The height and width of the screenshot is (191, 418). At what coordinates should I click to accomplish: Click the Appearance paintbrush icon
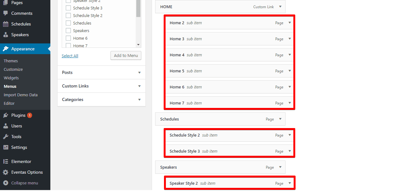(x=5, y=48)
